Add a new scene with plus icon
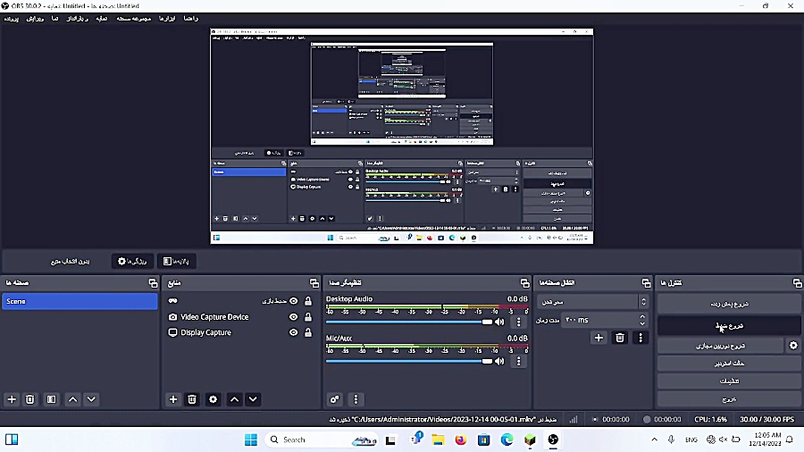 [x=12, y=399]
